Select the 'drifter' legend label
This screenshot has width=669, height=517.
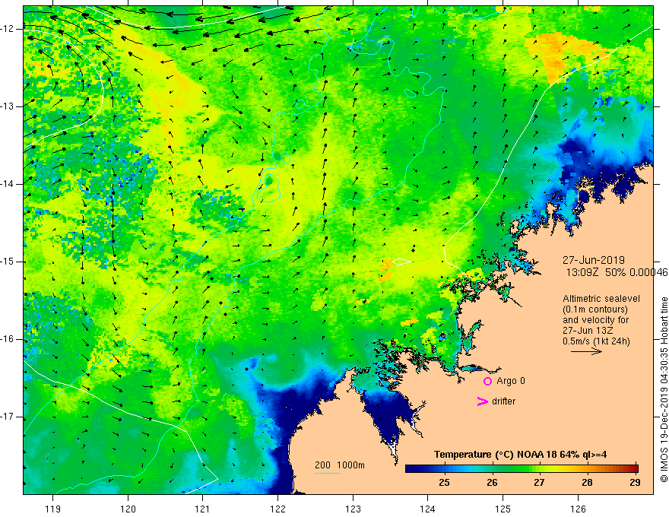pyautogui.click(x=503, y=401)
